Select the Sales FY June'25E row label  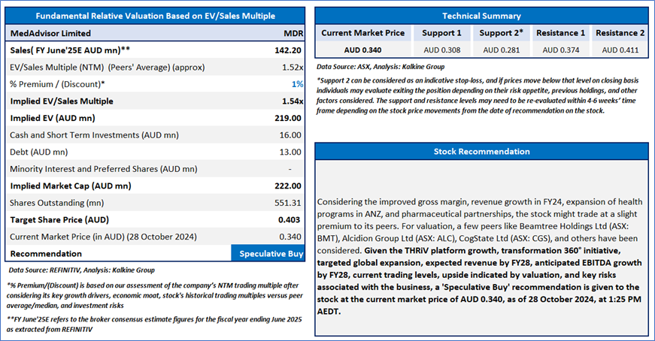click(70, 50)
